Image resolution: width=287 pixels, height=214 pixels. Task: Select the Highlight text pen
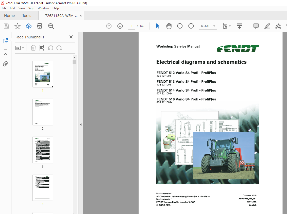[x=267, y=26]
